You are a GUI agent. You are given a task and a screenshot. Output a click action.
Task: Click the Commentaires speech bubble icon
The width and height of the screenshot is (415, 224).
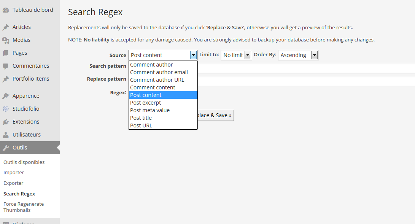(6, 66)
